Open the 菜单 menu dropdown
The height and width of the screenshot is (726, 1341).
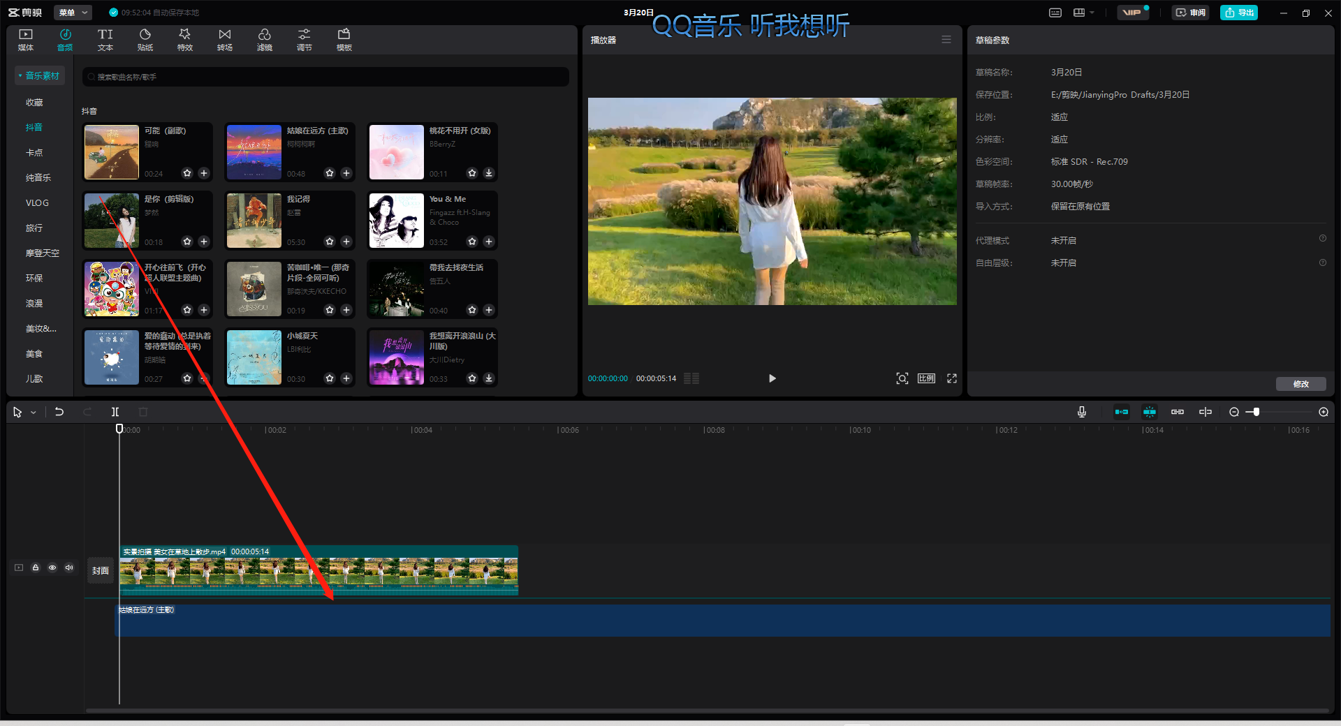coord(73,13)
